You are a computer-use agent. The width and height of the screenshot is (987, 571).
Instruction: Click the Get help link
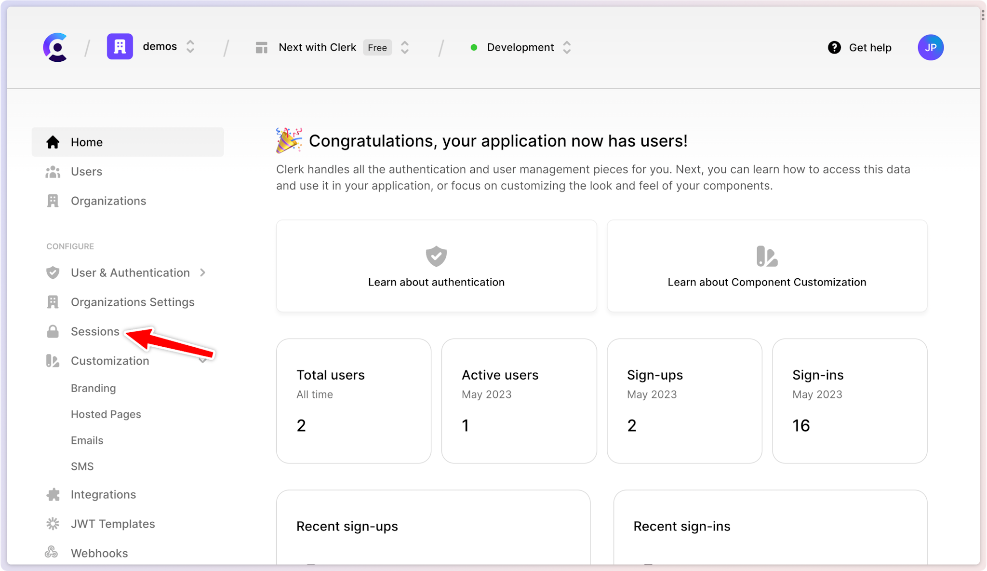[860, 47]
